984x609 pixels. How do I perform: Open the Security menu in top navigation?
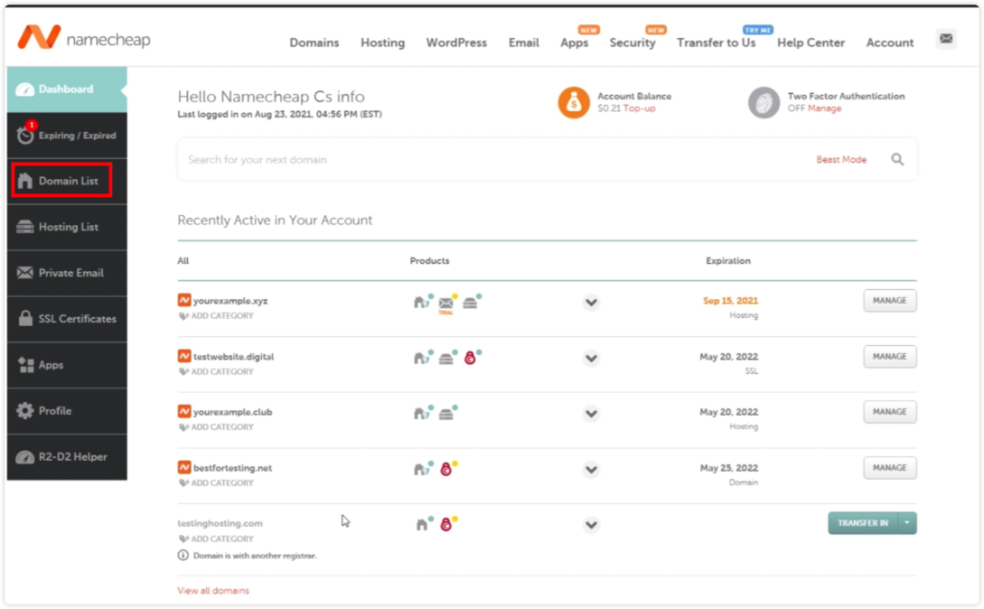(x=632, y=42)
